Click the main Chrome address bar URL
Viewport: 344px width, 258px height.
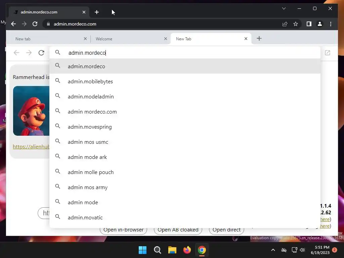coord(75,24)
